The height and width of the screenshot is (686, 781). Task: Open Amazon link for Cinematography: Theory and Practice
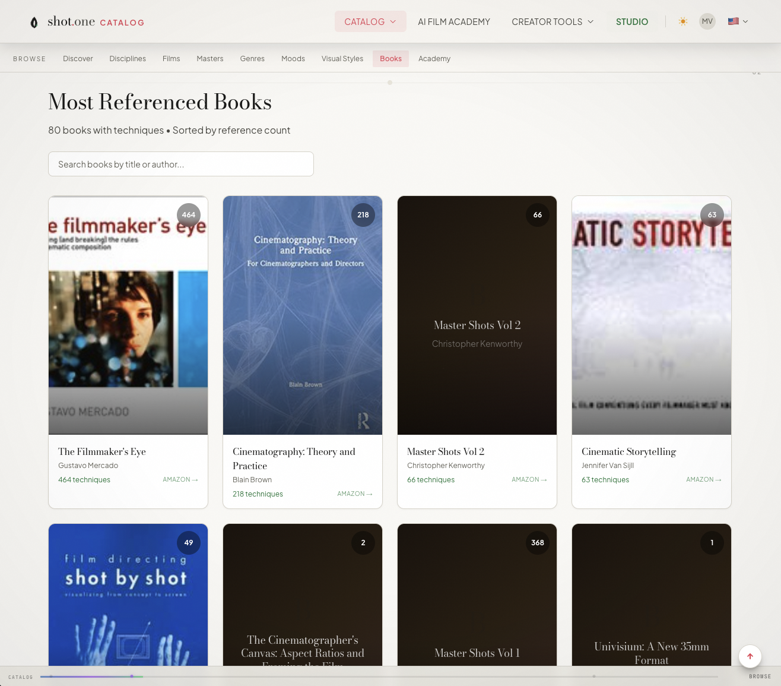355,494
